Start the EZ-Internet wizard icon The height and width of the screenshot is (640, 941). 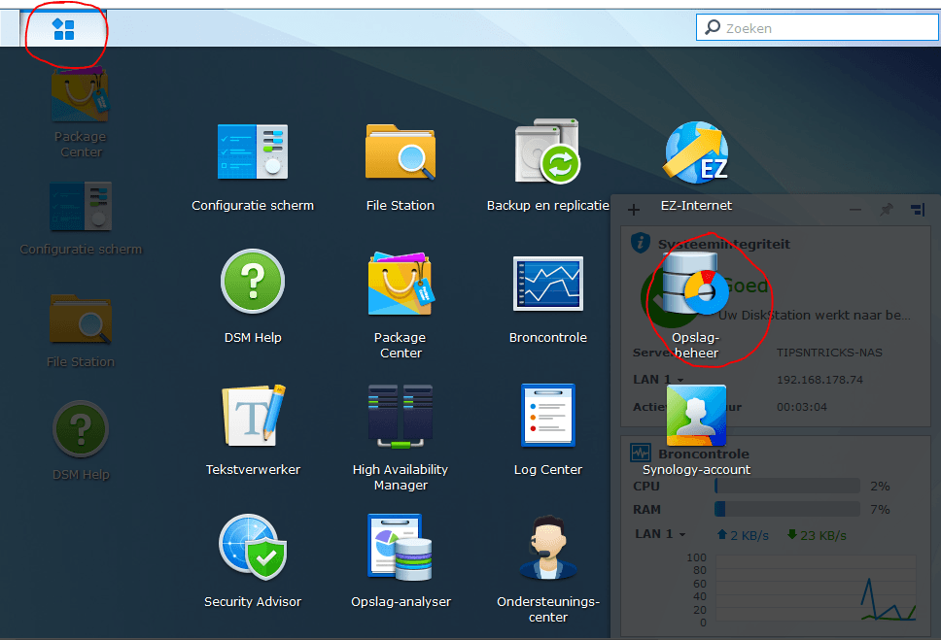coord(696,166)
